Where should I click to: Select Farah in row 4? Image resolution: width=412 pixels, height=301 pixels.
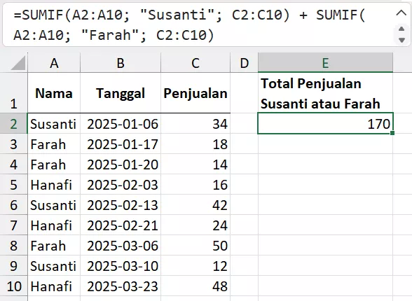(54, 164)
